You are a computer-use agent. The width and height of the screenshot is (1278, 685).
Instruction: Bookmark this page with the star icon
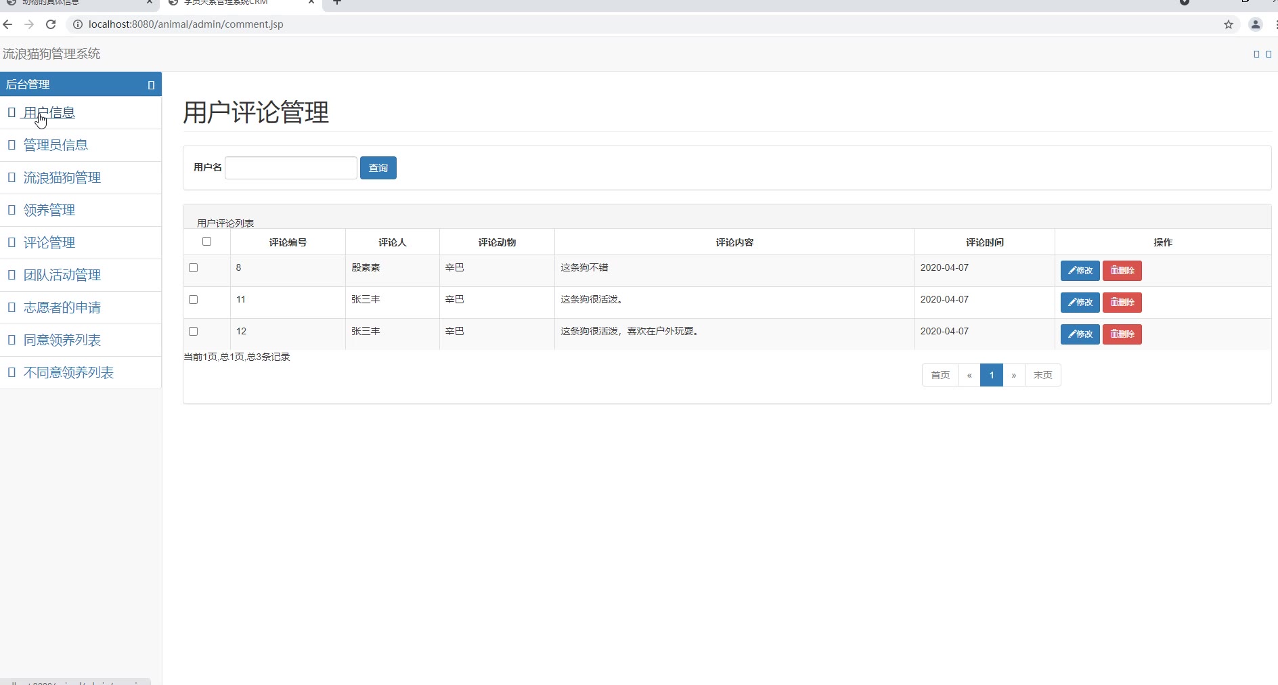[1229, 24]
